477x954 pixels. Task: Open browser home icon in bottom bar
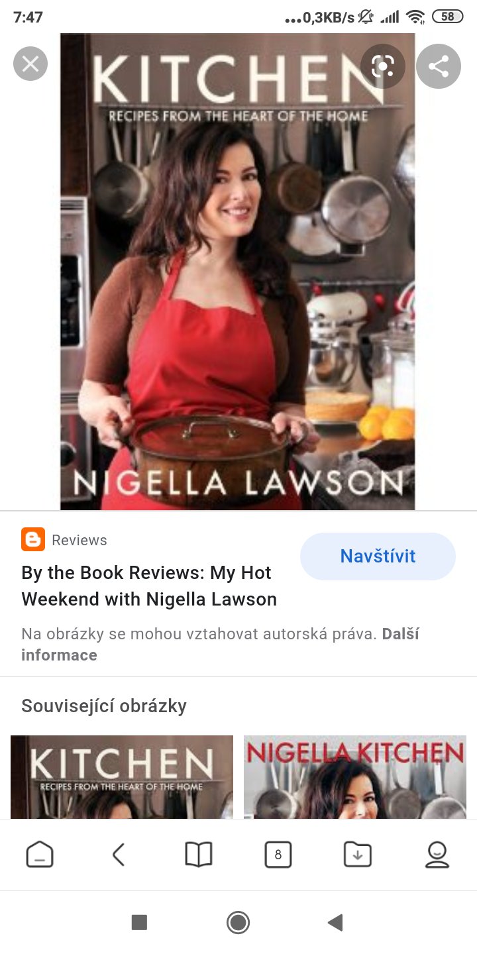40,855
